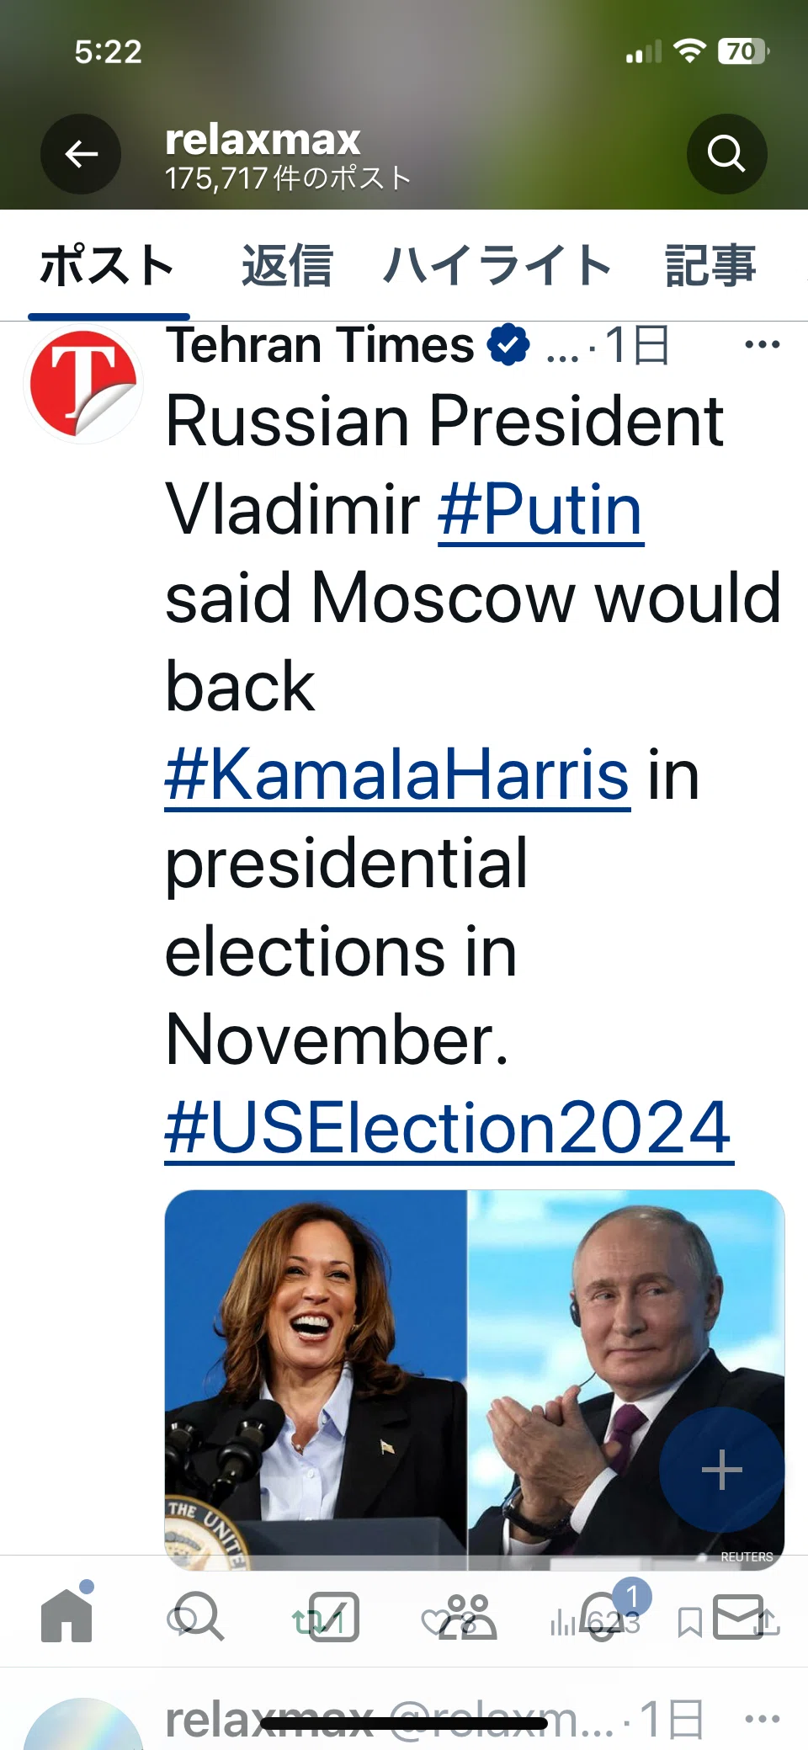Image resolution: width=808 pixels, height=1750 pixels.
Task: Bookmark the Tehran Times post
Action: pos(690,1623)
